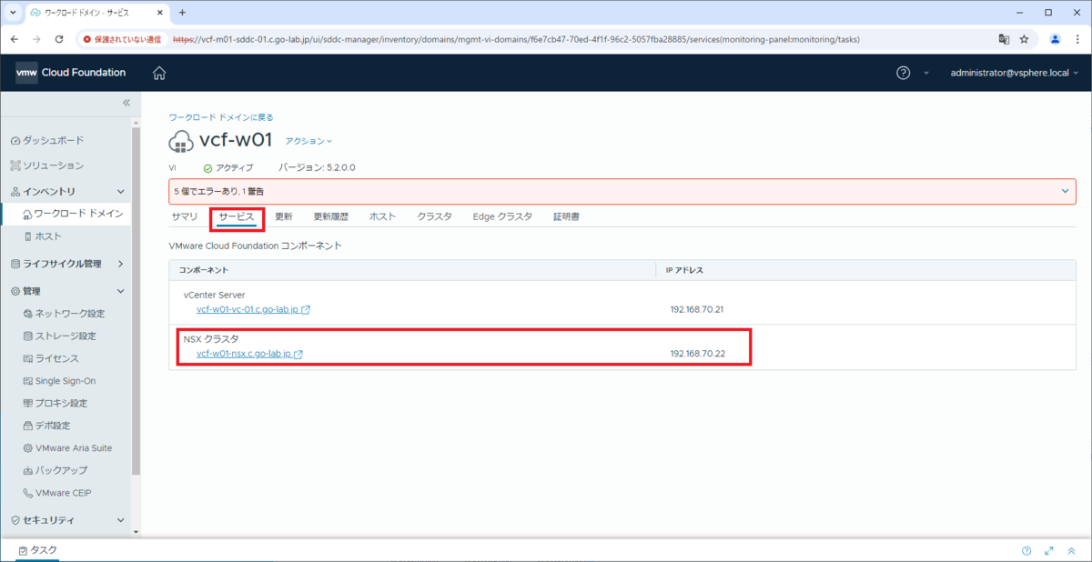Open vcf-w01-nsx.c.go-lab.jp link
The image size is (1092, 562).
point(244,354)
